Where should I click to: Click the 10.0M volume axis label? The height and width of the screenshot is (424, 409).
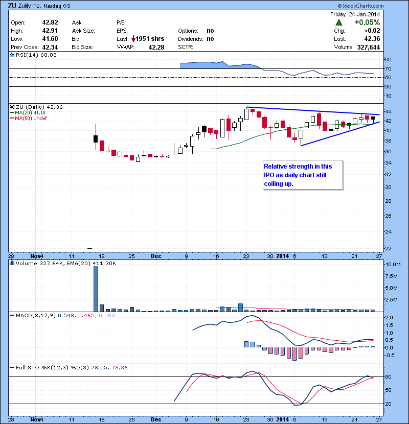tap(393, 264)
